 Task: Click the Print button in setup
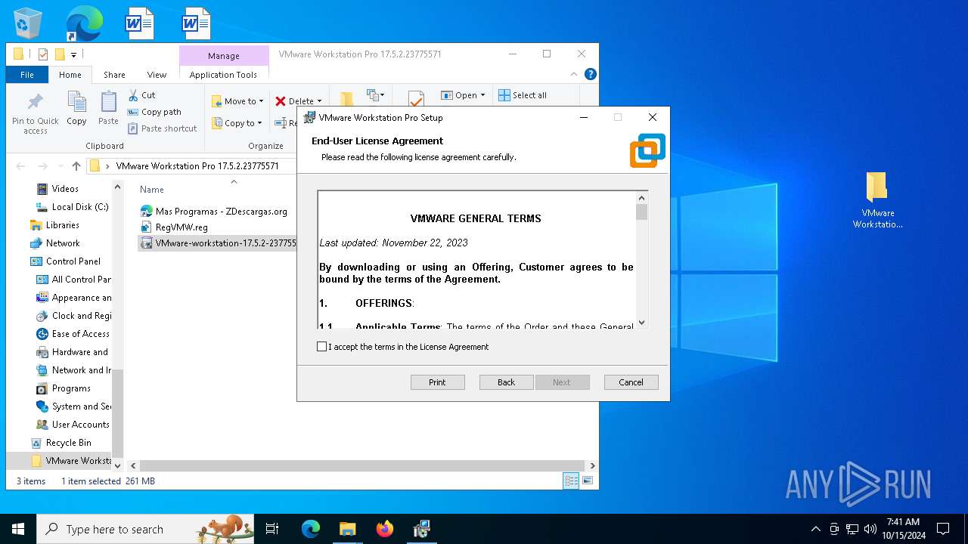pos(438,382)
